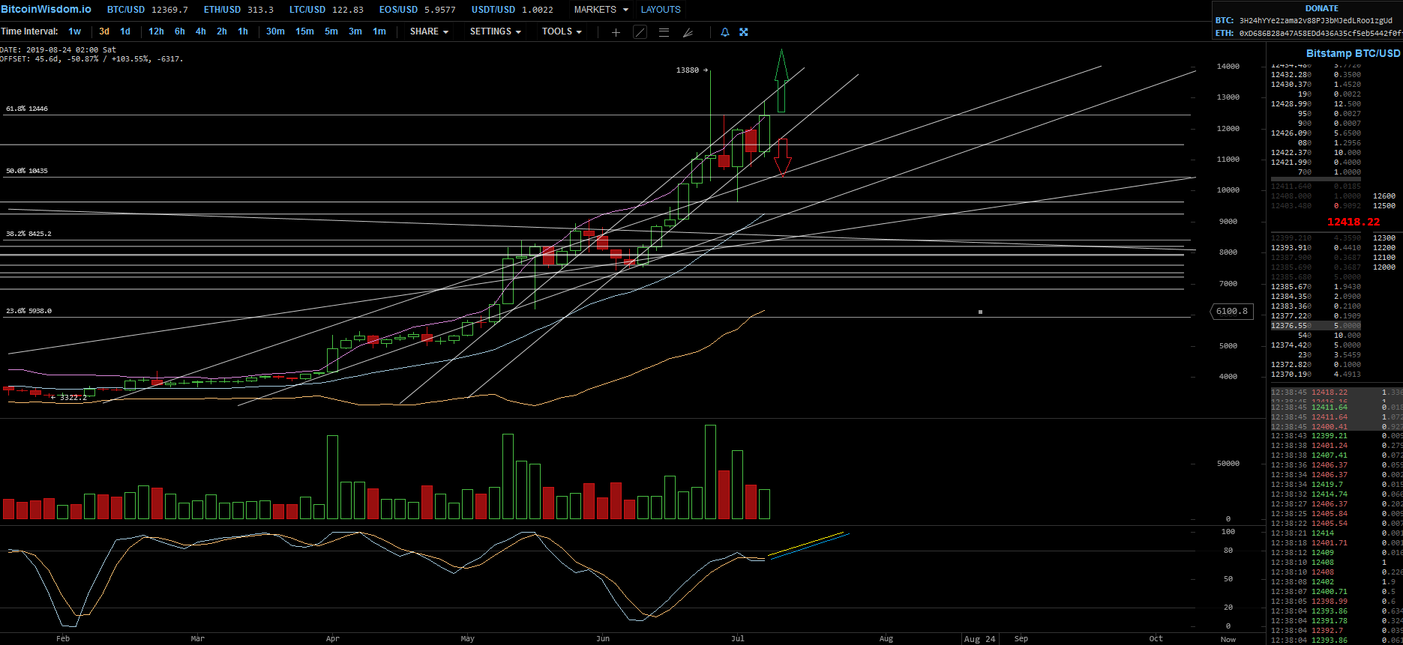Set time interval to 1d
Image resolution: width=1403 pixels, height=645 pixels.
point(125,31)
